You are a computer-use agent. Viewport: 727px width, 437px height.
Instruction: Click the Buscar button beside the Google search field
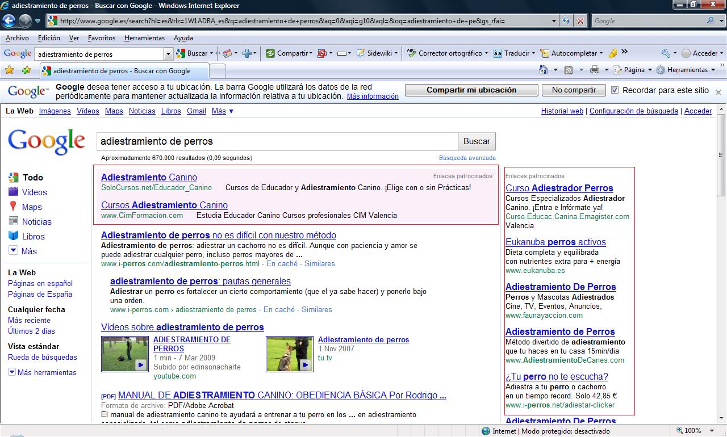pos(477,141)
